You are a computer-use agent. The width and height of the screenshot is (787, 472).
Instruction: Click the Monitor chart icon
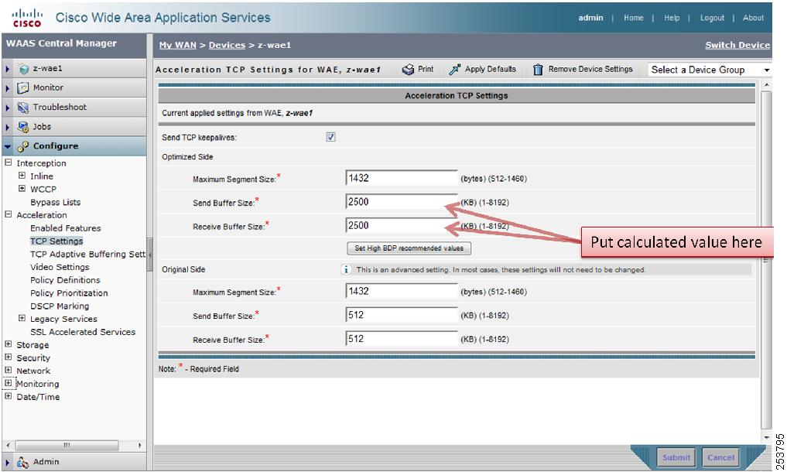(23, 88)
